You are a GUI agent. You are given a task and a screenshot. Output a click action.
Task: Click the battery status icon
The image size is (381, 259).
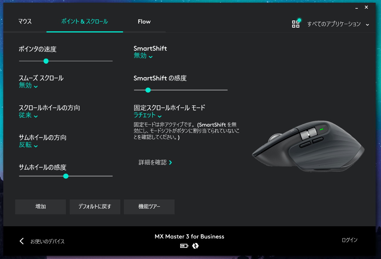click(184, 246)
